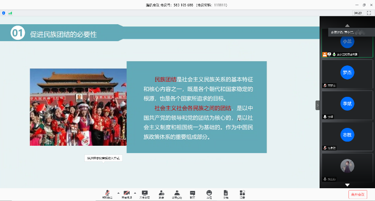Screen dimensions: 375x201
Task: Open the Settings grid icon
Action: click(242, 193)
